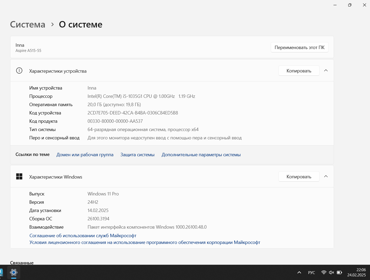370x280 pixels.
Task: Click the muted volume tray icon
Action: pyautogui.click(x=331, y=272)
